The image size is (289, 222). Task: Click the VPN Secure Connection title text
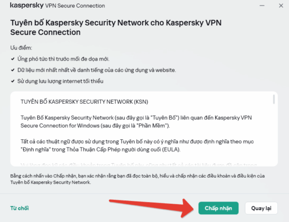(x=75, y=6)
